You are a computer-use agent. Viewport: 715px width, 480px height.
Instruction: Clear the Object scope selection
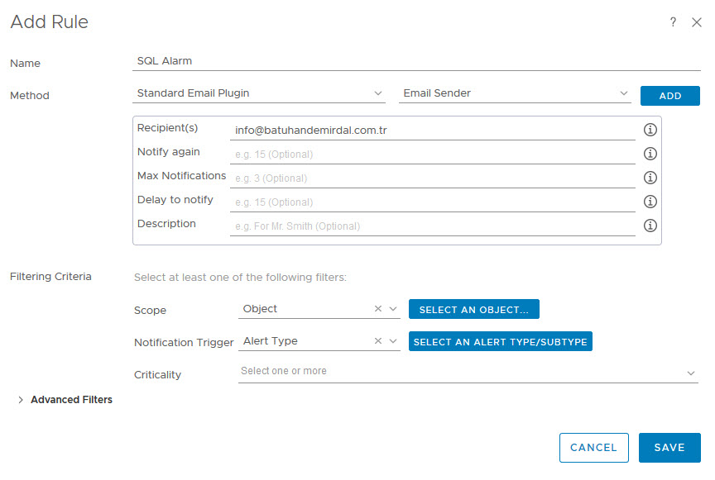tap(378, 309)
